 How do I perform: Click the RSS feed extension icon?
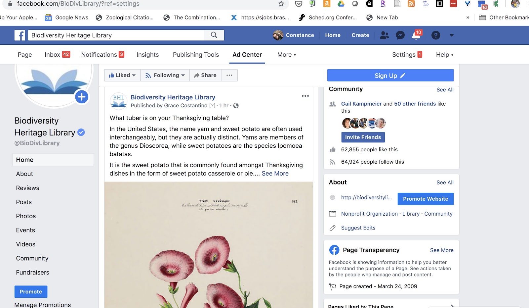tap(411, 4)
